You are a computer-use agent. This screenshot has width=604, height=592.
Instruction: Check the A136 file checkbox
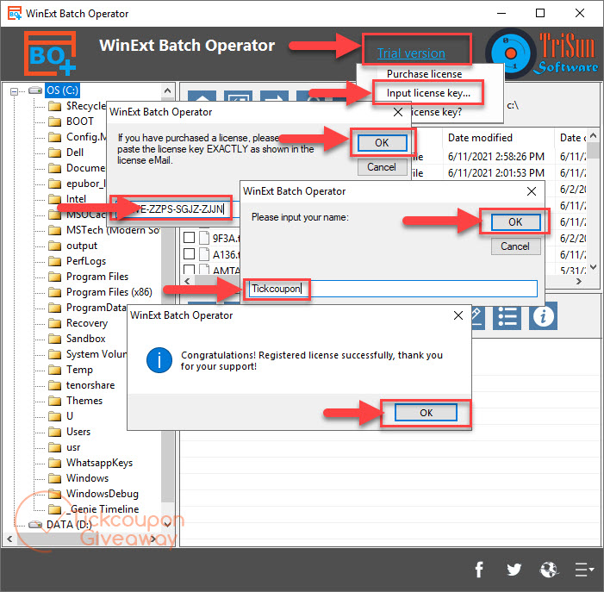(190, 254)
